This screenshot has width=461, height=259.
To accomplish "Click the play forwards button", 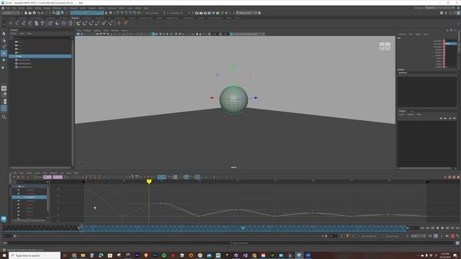I will point(442,228).
